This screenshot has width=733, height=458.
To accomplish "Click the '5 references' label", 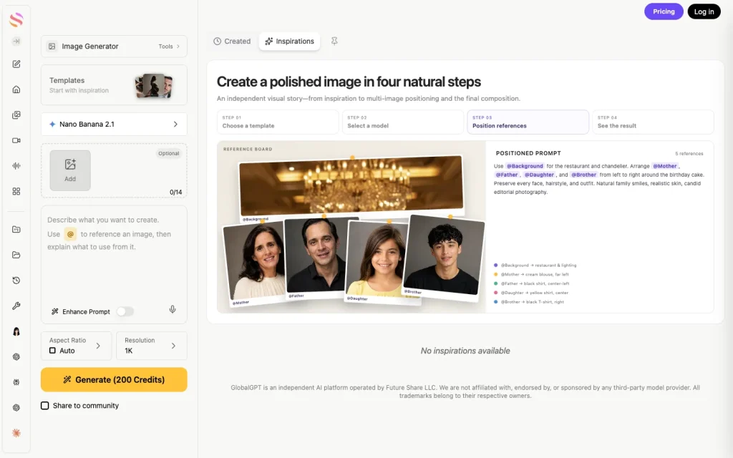I will 689,154.
